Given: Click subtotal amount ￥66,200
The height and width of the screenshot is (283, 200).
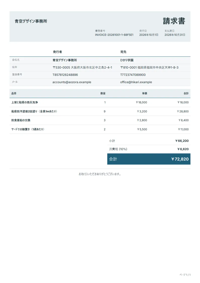Looking at the screenshot, I should coord(182,141).
